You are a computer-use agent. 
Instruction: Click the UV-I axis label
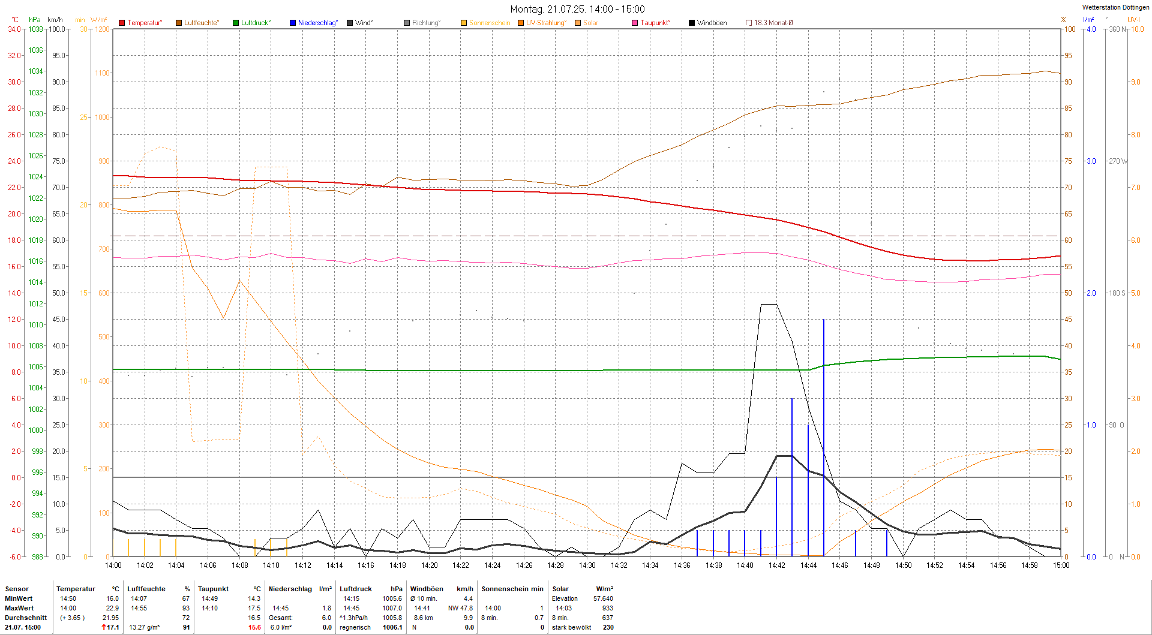tap(1133, 20)
